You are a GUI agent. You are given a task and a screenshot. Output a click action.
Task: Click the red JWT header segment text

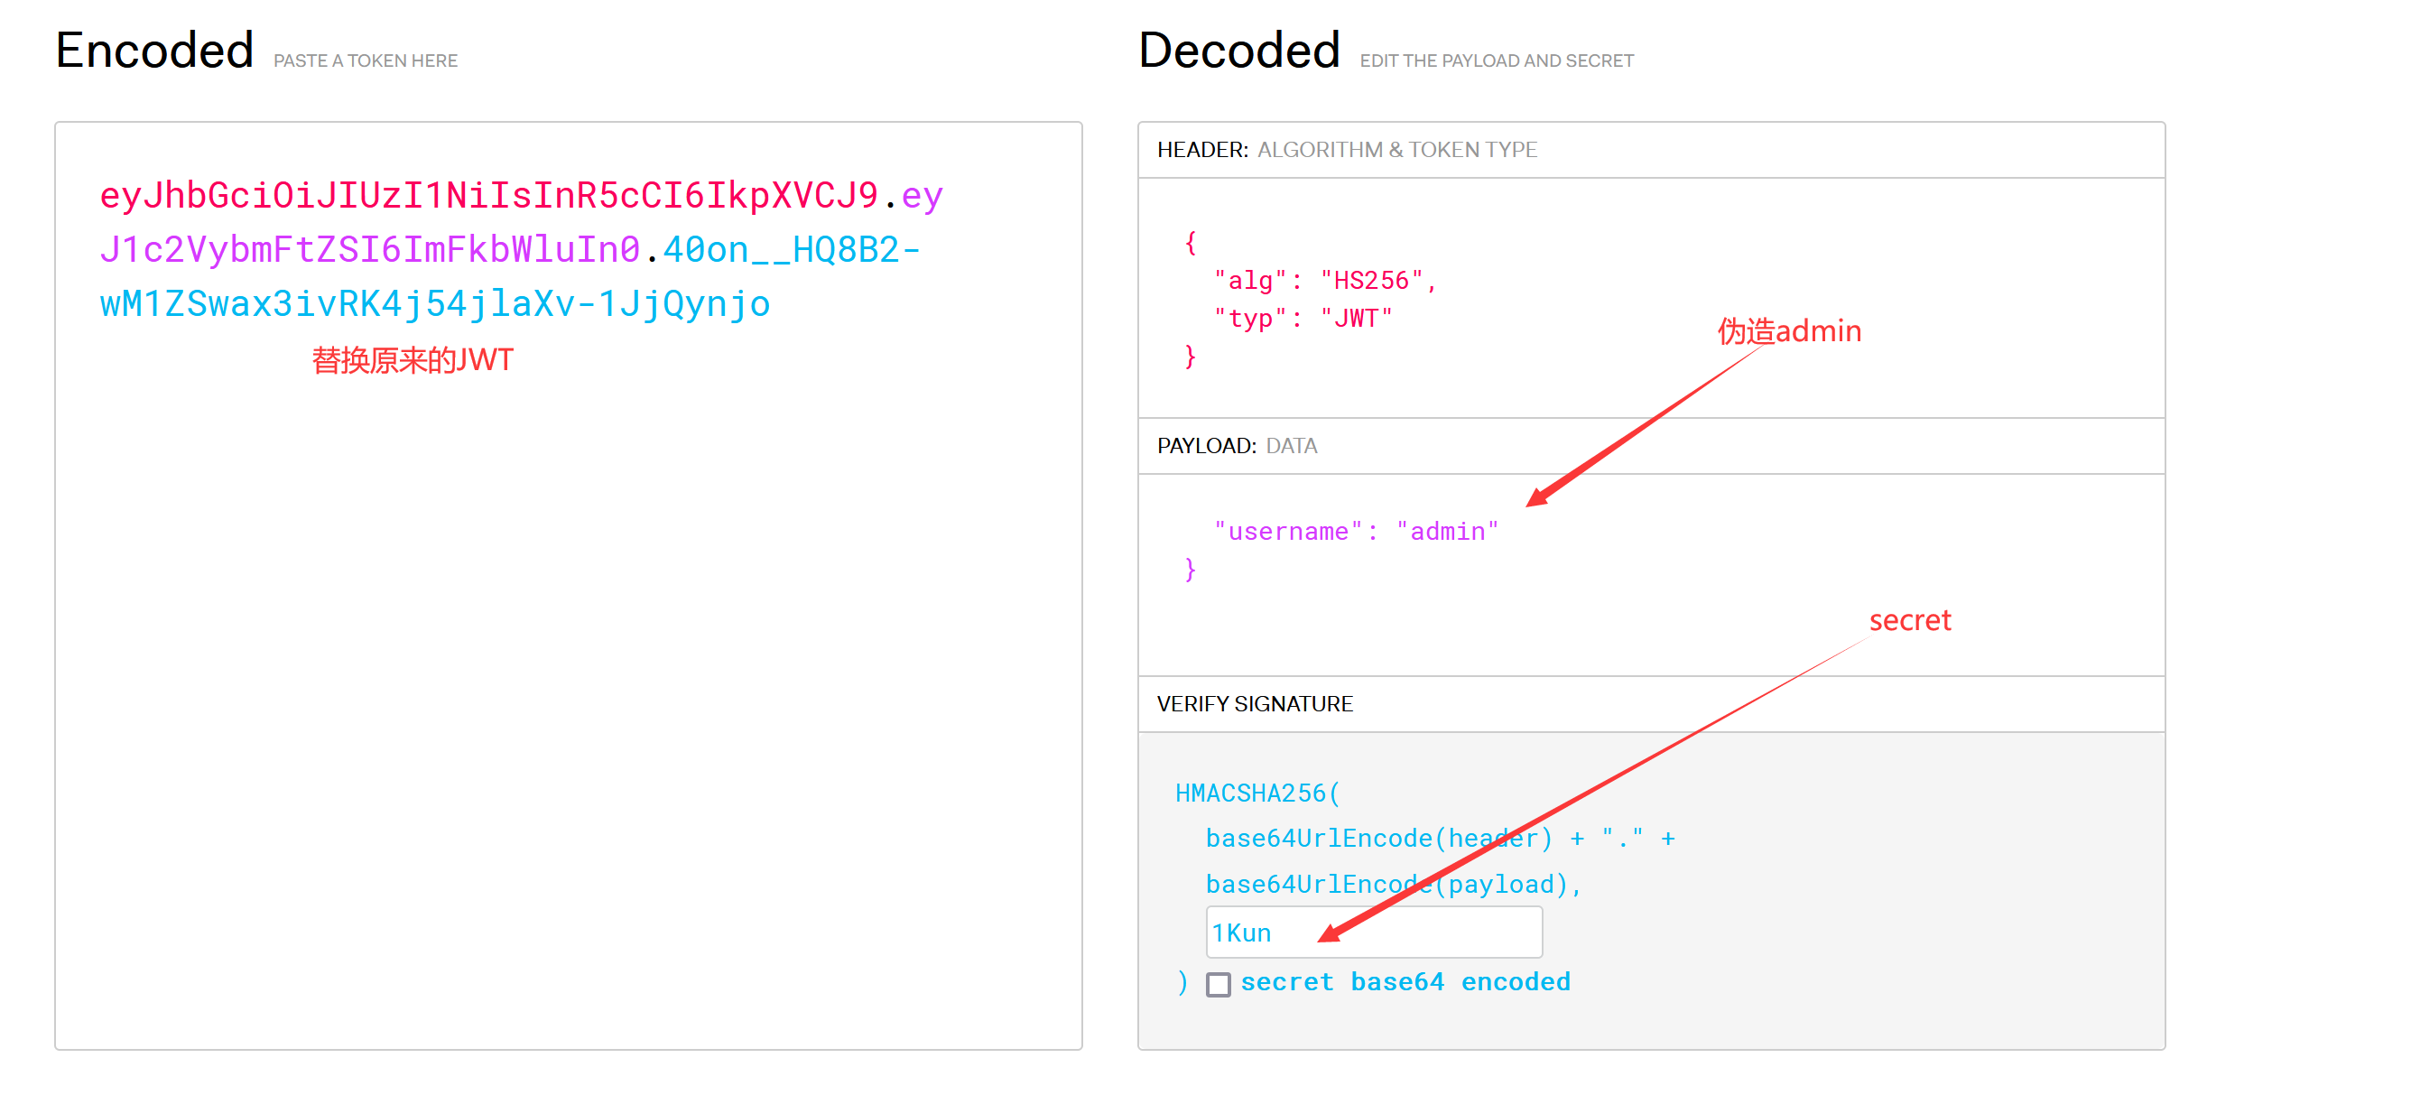coord(488,196)
